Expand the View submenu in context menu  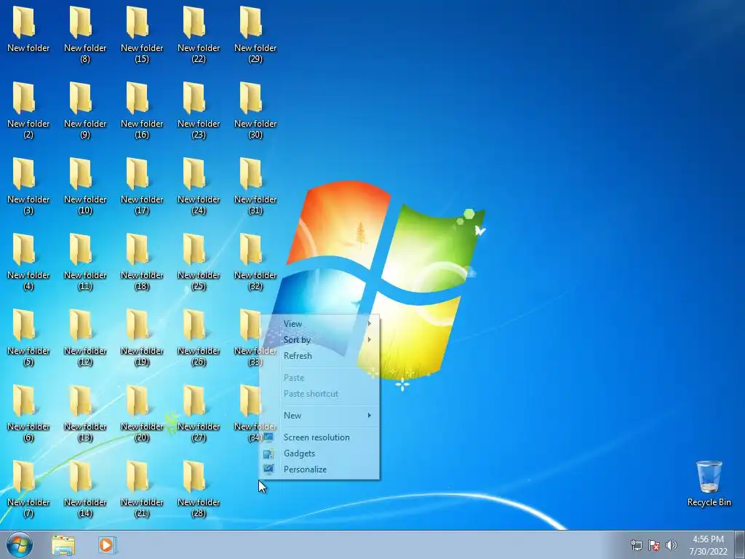click(x=319, y=324)
